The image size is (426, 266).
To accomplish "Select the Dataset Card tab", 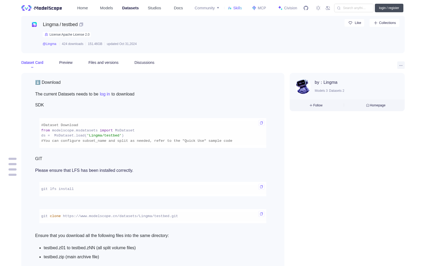I will click(x=32, y=63).
